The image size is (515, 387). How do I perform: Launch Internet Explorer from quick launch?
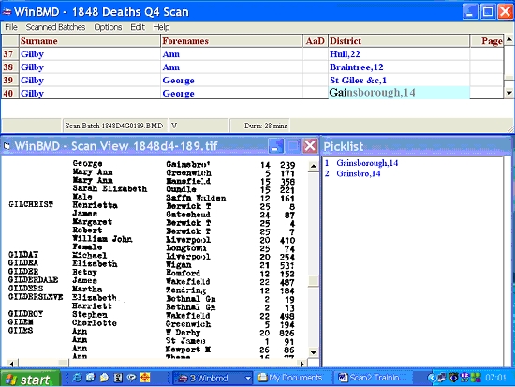coord(78,378)
